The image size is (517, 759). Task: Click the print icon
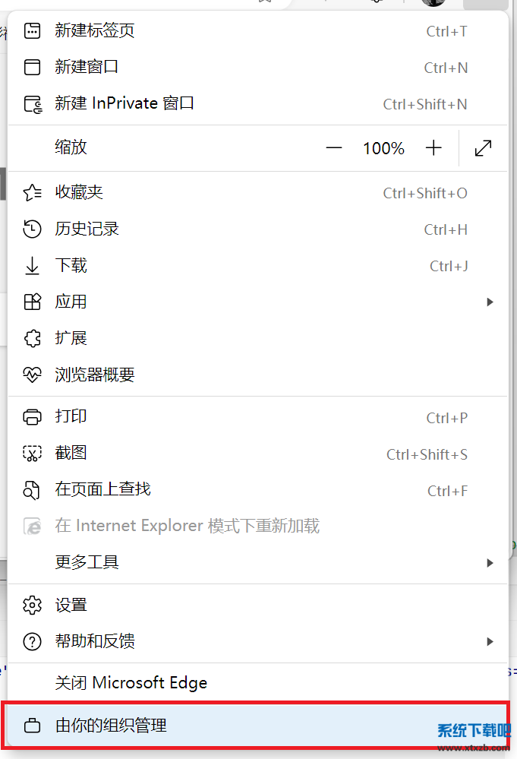pyautogui.click(x=32, y=417)
